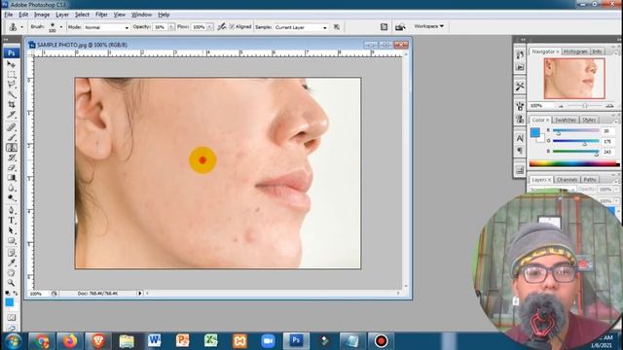Switch to the Styles tab

(x=589, y=120)
